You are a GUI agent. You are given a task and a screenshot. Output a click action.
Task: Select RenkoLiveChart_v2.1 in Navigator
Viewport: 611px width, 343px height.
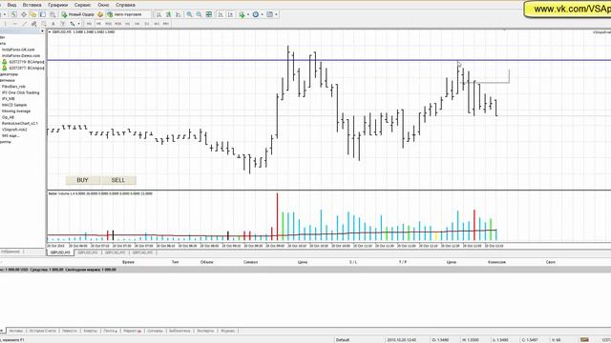(20, 123)
